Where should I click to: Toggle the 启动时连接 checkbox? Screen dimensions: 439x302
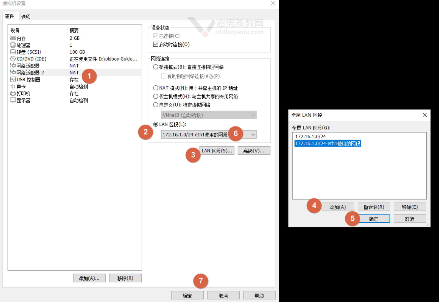(156, 44)
